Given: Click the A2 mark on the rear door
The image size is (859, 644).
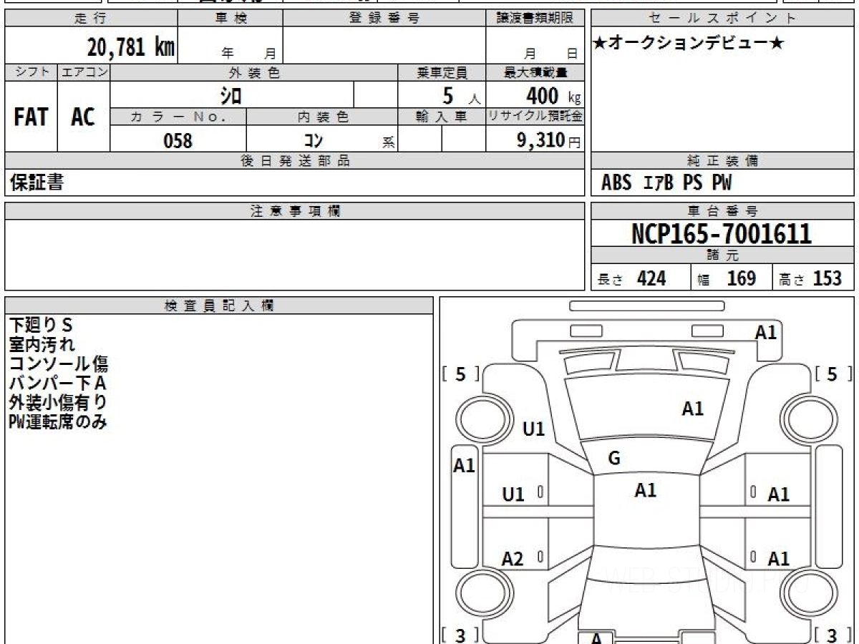Looking at the screenshot, I should 513,559.
